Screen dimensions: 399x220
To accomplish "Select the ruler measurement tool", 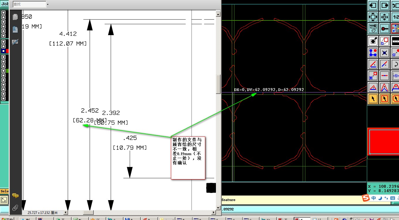I will coord(395,41).
